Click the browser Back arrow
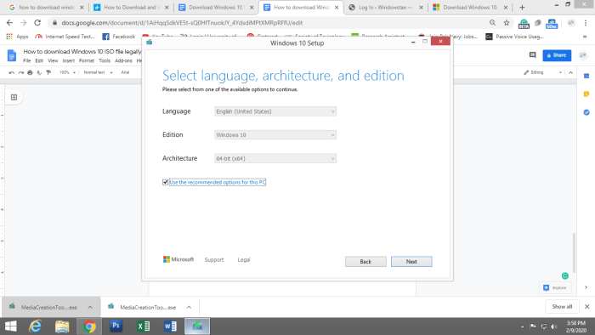 coord(10,23)
